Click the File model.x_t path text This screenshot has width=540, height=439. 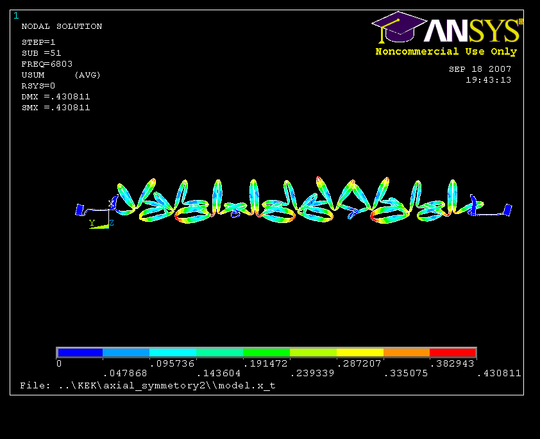coord(148,386)
